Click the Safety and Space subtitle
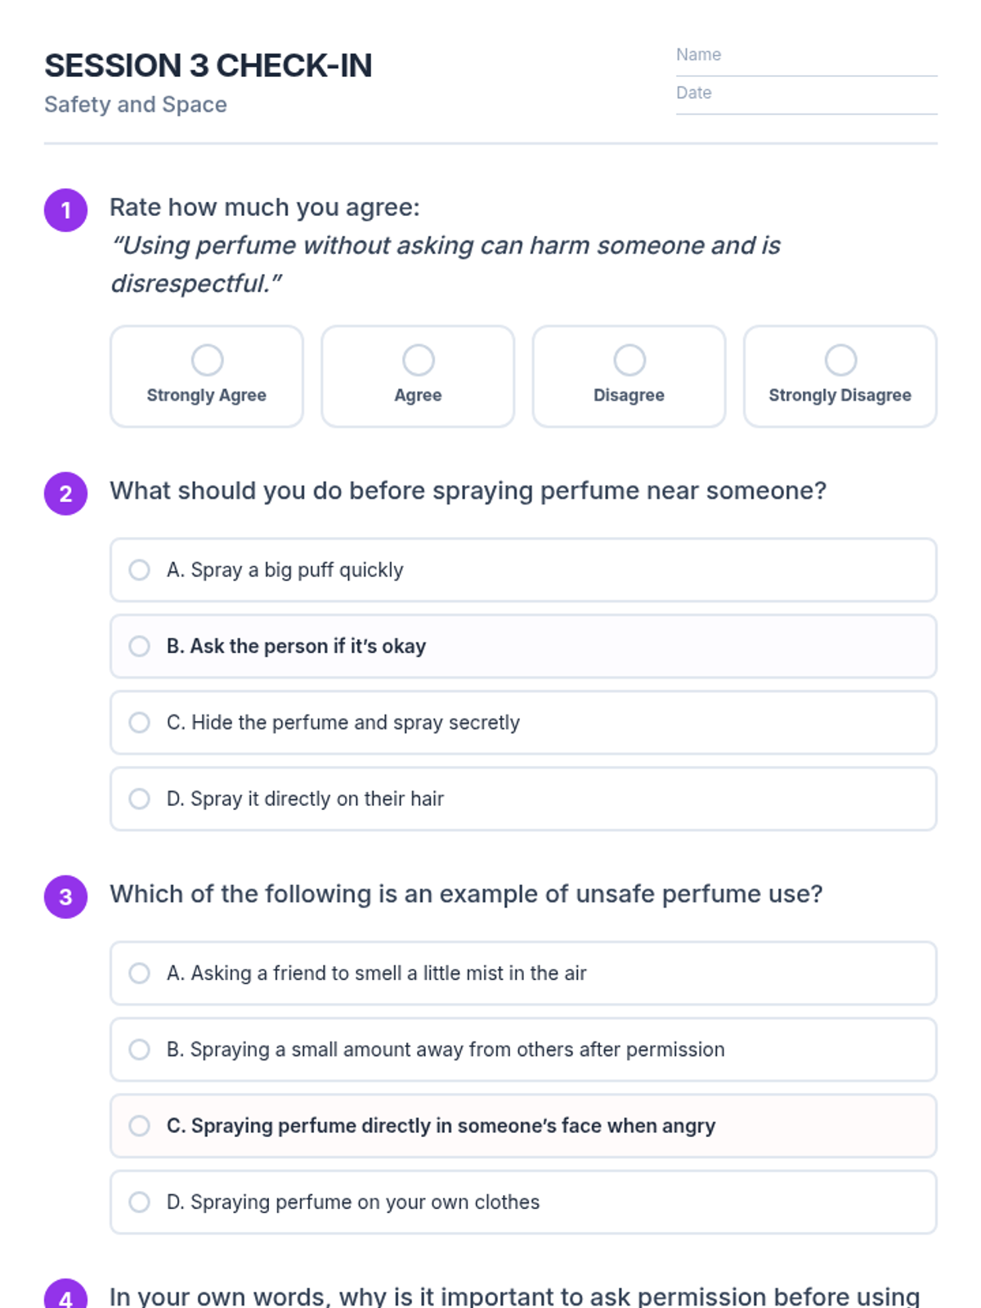 point(136,105)
